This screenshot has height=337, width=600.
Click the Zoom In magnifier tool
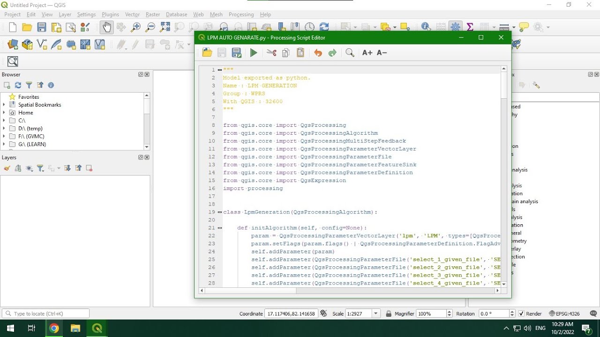pos(135,27)
